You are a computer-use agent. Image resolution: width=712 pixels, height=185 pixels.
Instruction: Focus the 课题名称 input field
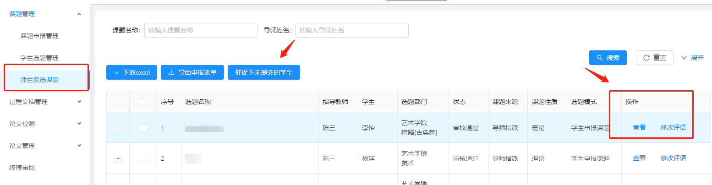click(x=201, y=30)
